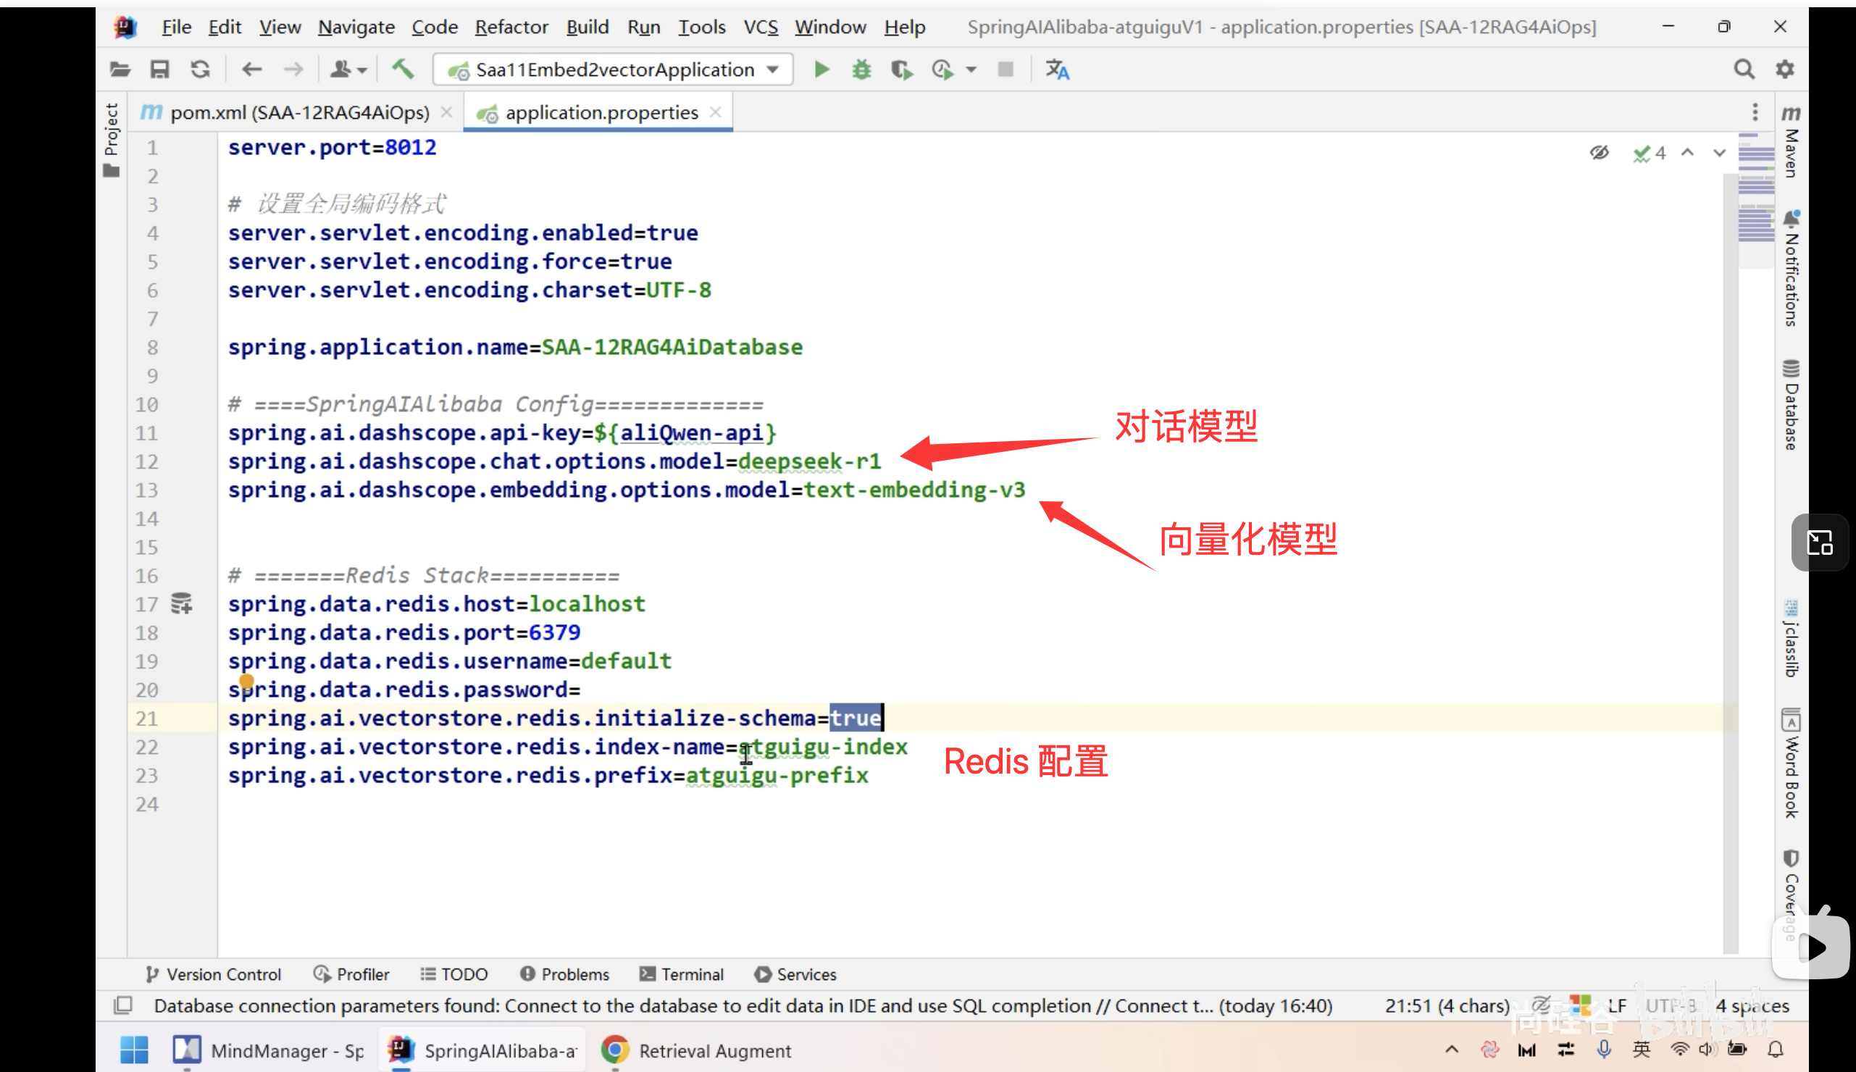Open Search Everywhere magnifier icon

(x=1744, y=70)
